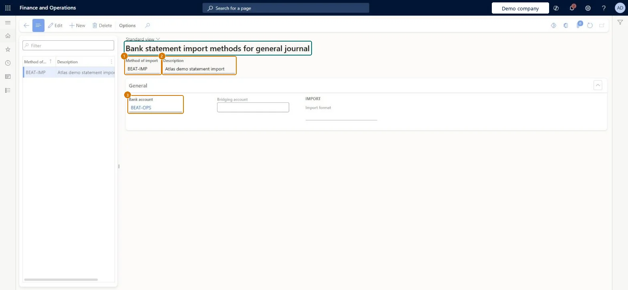This screenshot has width=628, height=290.
Task: Click Edit in the action bar
Action: click(x=55, y=26)
